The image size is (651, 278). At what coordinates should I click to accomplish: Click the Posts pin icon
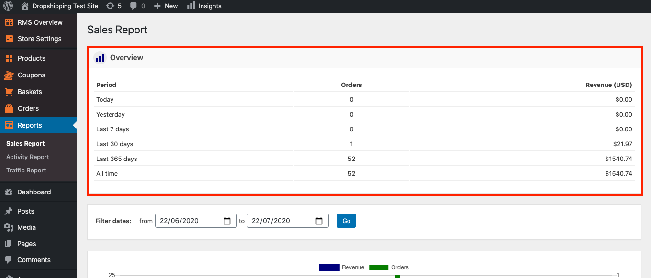[9, 211]
